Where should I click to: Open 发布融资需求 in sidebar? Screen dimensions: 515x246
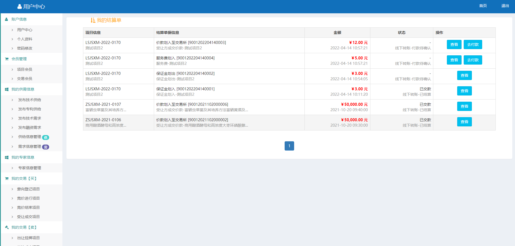[x=30, y=127]
